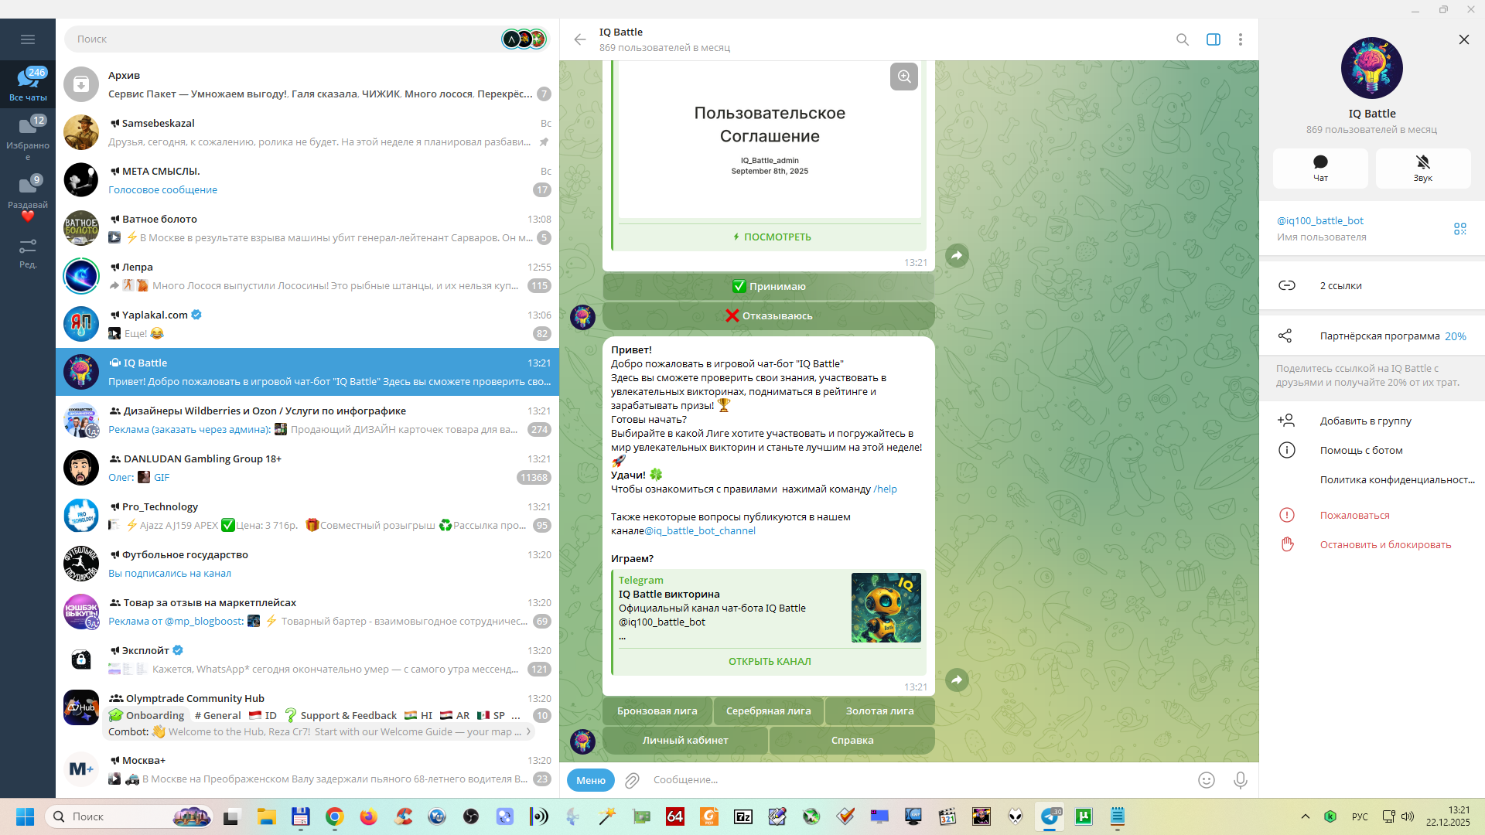Open the emoji picker smiley icon
This screenshot has height=835, width=1485.
click(x=1206, y=780)
